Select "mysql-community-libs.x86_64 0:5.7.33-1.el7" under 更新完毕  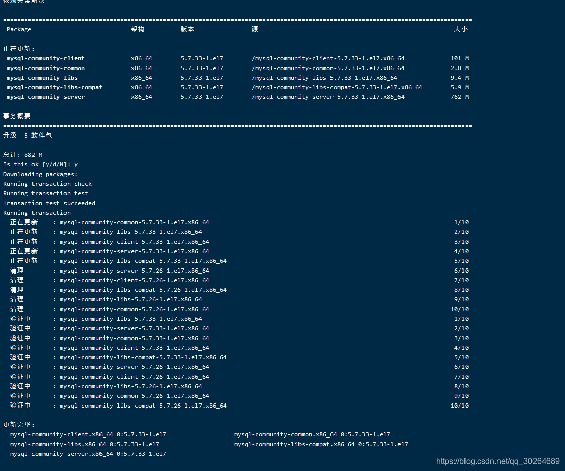[x=85, y=444]
